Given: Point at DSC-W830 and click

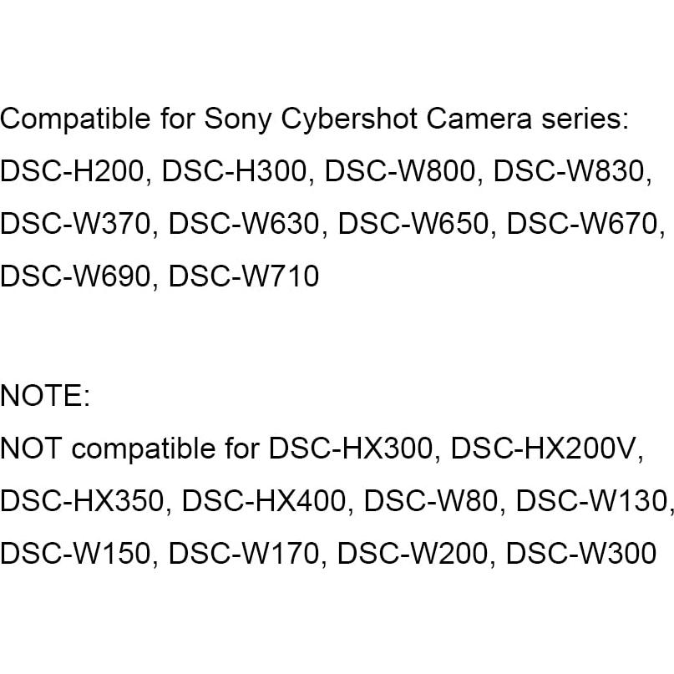Looking at the screenshot, I should pyautogui.click(x=570, y=171).
